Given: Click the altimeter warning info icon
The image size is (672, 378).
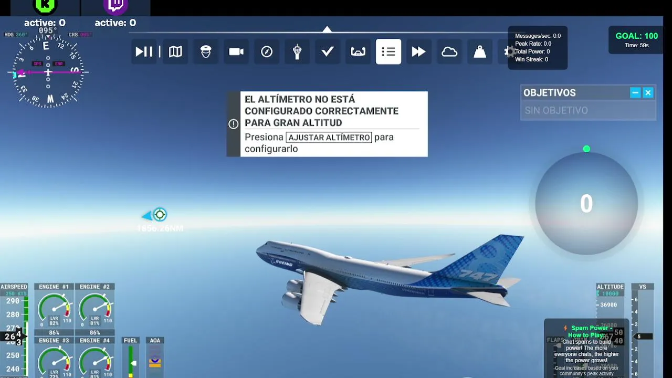Looking at the screenshot, I should click(233, 124).
